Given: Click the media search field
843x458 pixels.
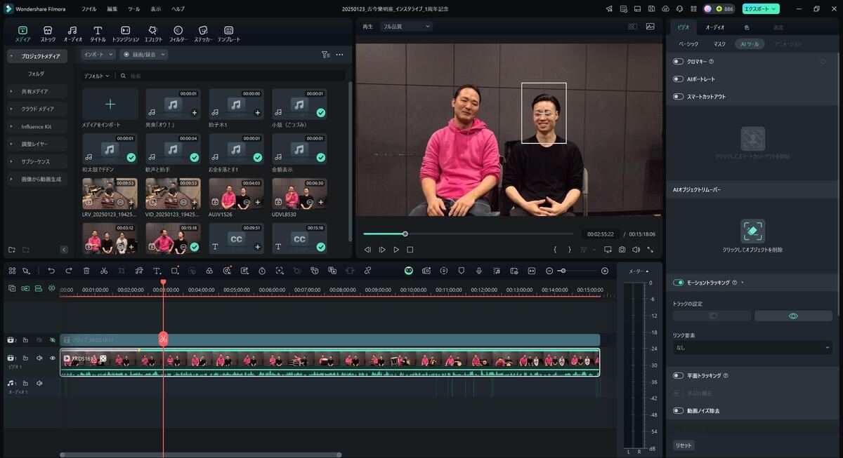Looking at the screenshot, I should 230,76.
